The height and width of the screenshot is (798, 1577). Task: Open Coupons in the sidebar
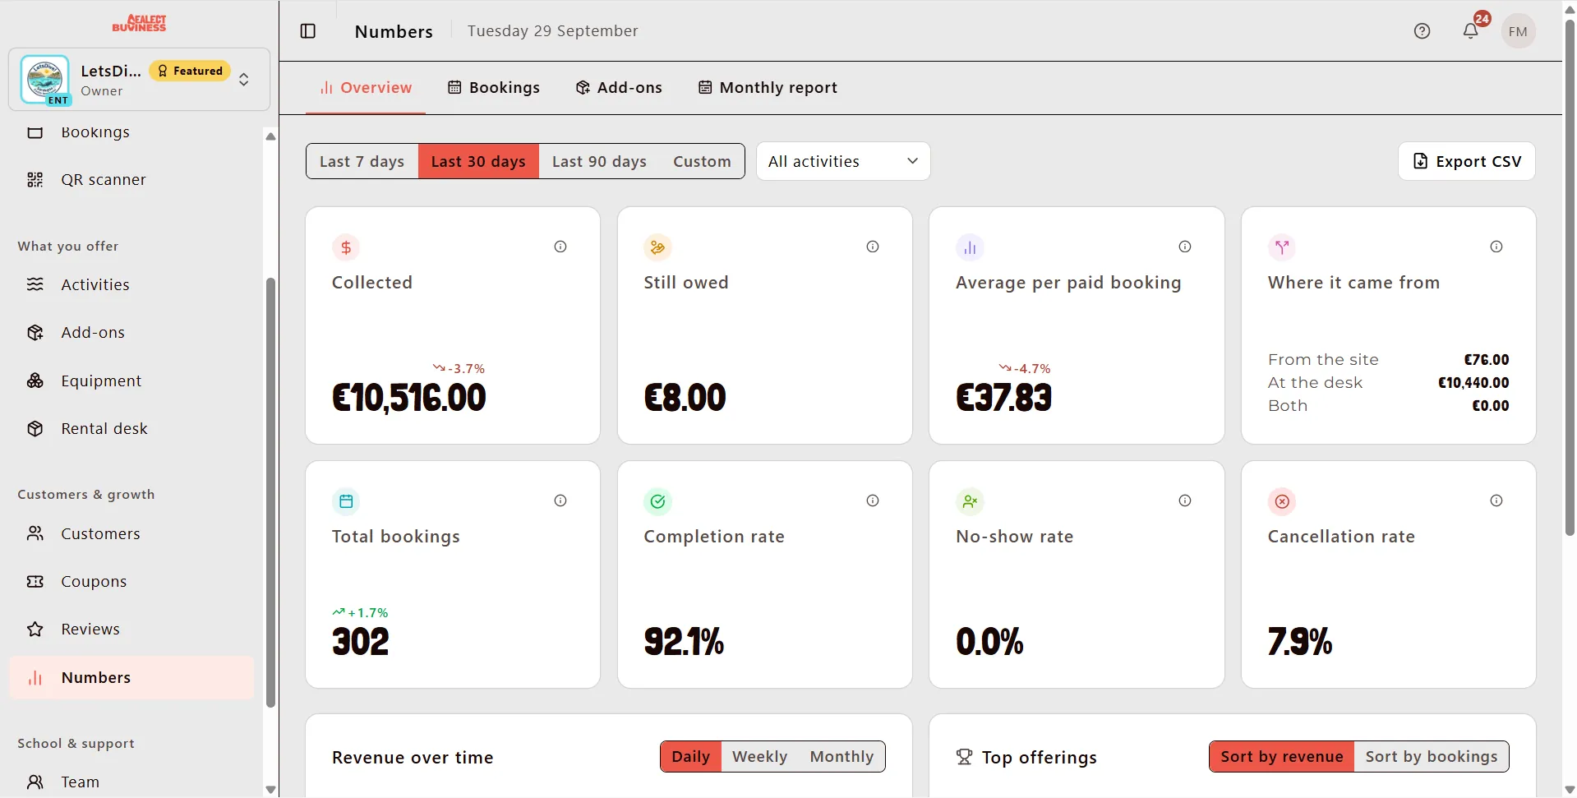coord(131,582)
